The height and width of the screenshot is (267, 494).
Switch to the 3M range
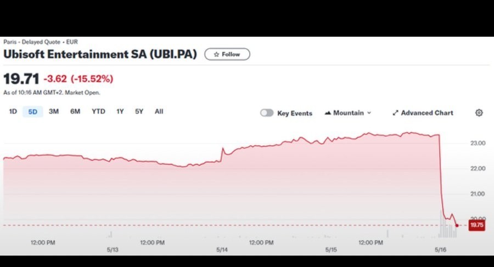pos(54,112)
